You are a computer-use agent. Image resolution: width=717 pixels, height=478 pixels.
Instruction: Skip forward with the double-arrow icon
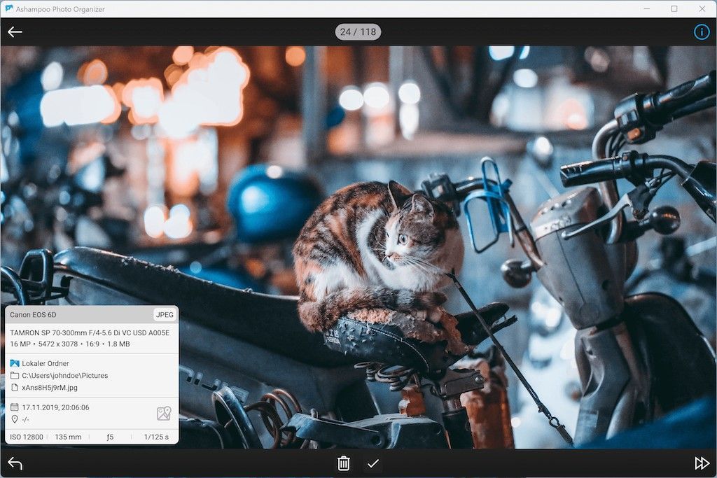pos(701,463)
